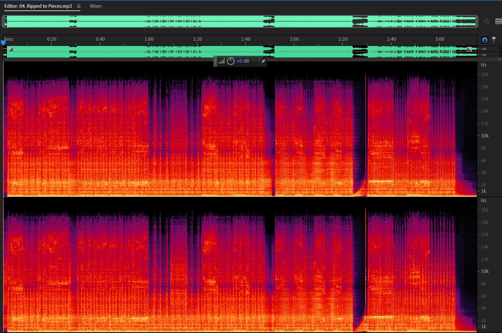
Task: Click the overview navigator waveform bar
Action: pos(240,21)
